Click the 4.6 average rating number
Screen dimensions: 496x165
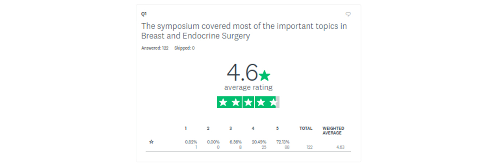pyautogui.click(x=242, y=72)
